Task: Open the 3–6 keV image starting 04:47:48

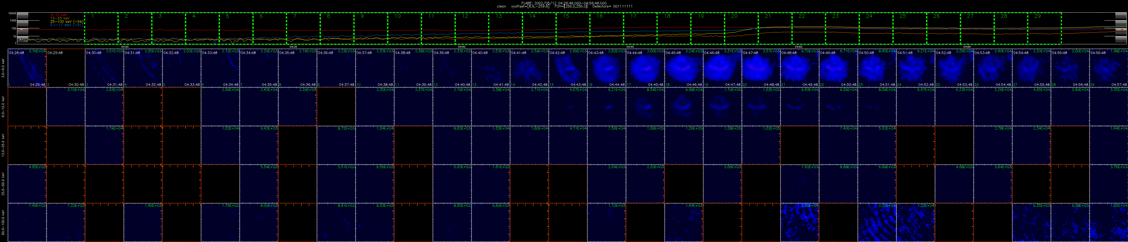Action: [x=761, y=68]
